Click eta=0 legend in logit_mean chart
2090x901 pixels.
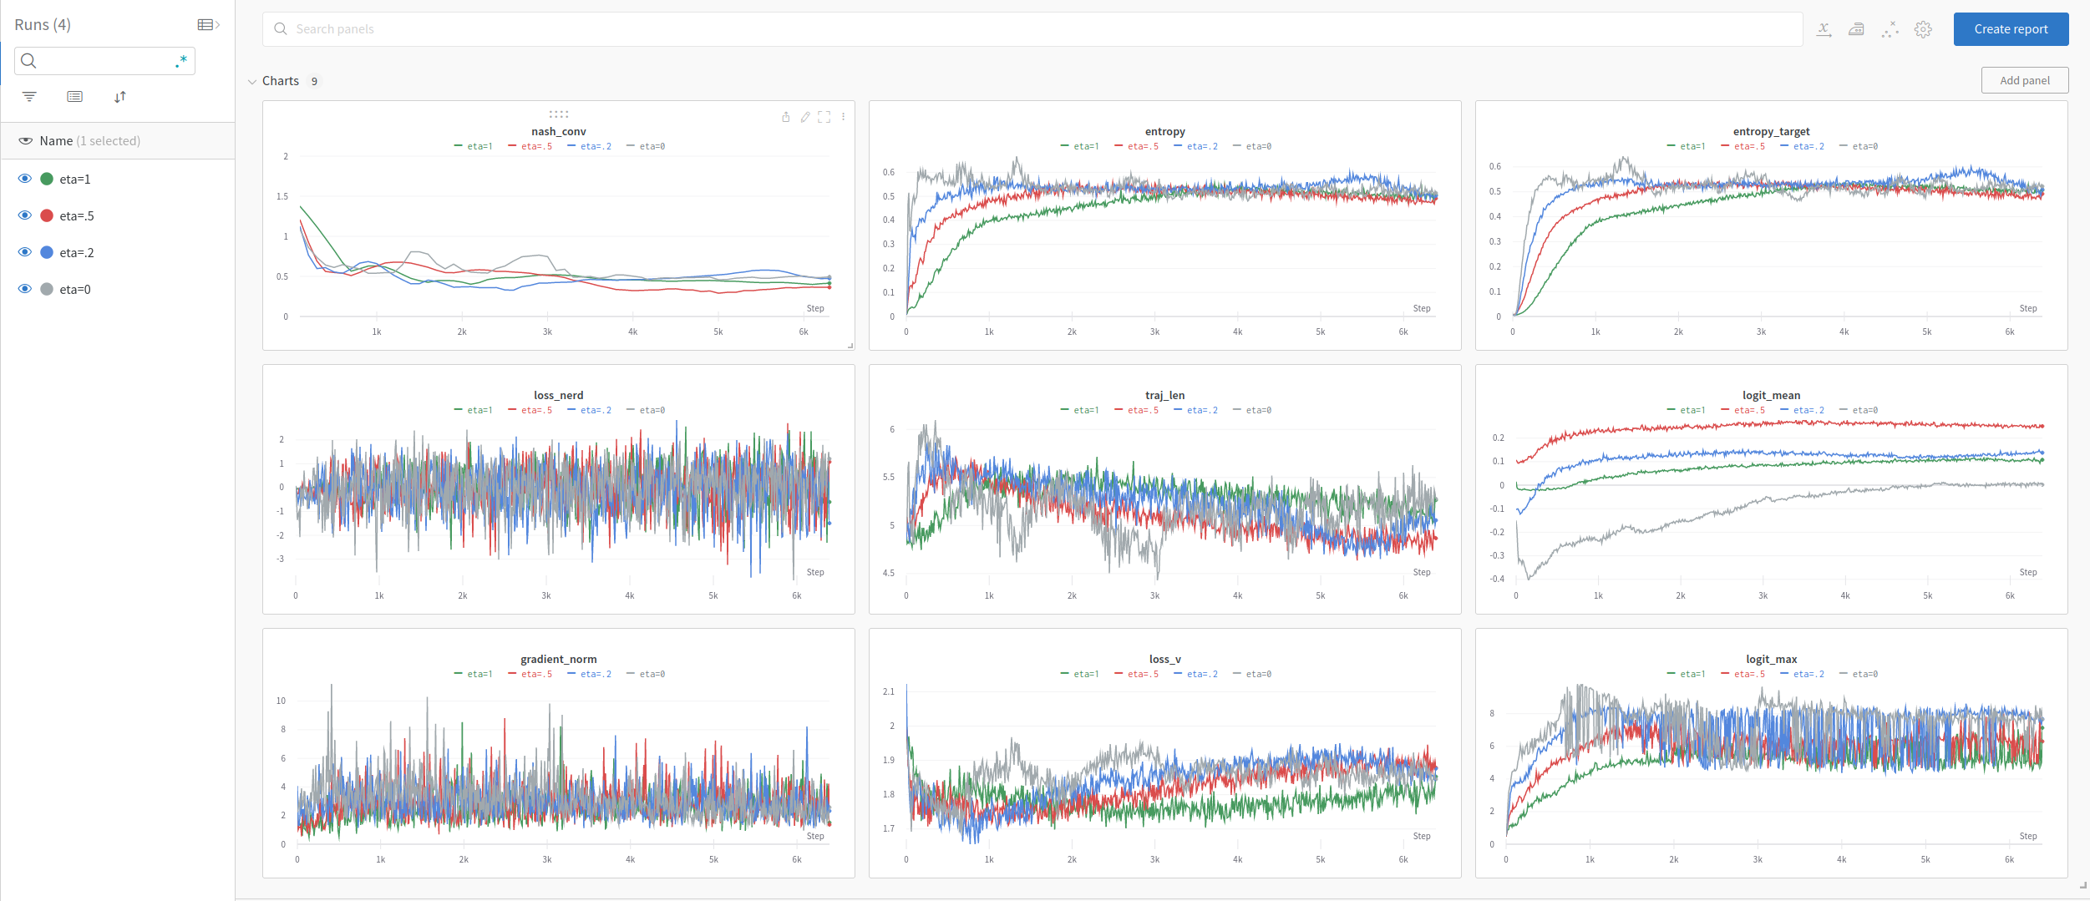tap(1859, 410)
